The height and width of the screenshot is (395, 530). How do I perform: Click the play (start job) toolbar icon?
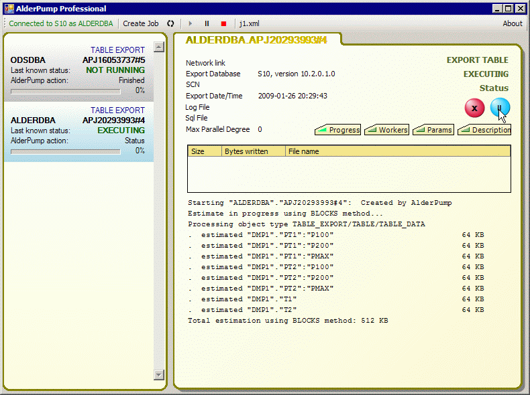pos(190,23)
